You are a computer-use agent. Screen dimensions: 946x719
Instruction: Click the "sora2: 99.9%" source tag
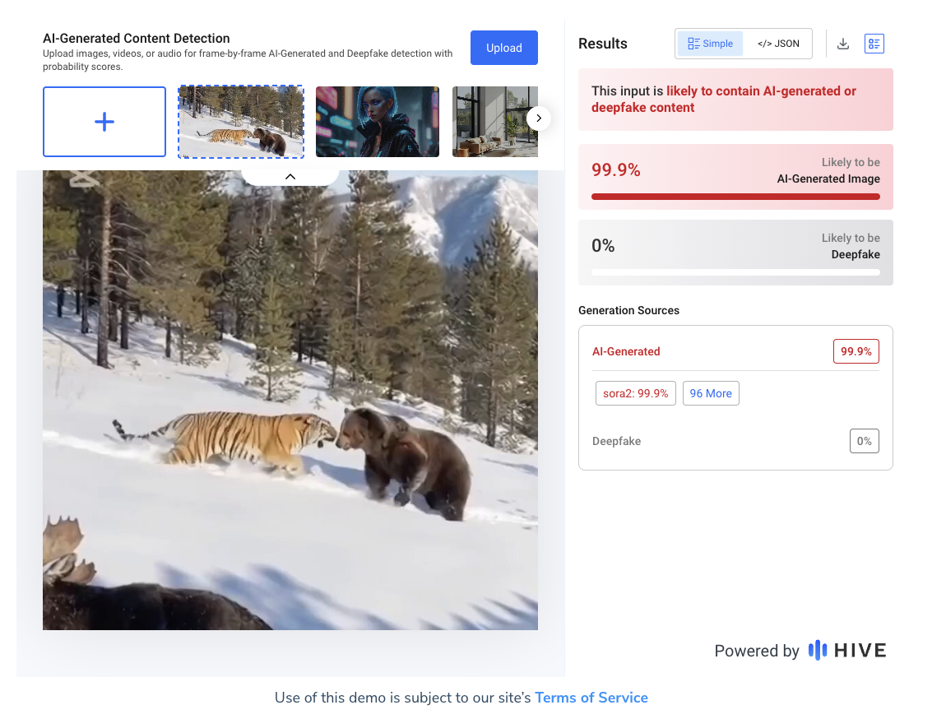pos(635,393)
